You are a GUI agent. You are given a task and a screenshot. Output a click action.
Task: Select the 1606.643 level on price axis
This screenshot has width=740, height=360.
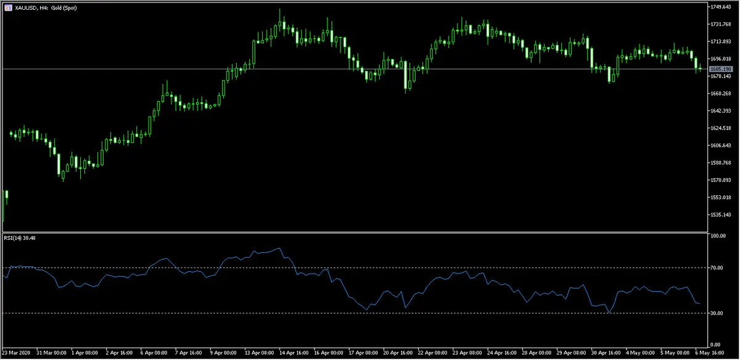point(719,145)
